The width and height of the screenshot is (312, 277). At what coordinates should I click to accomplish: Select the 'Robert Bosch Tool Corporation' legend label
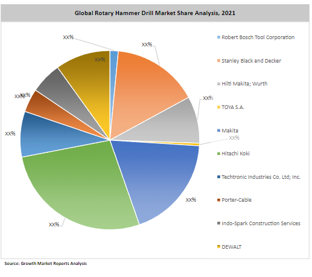pos(258,37)
